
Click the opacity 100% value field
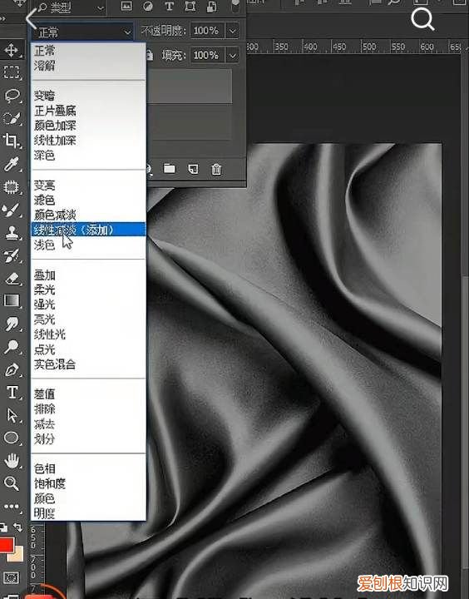(x=206, y=31)
